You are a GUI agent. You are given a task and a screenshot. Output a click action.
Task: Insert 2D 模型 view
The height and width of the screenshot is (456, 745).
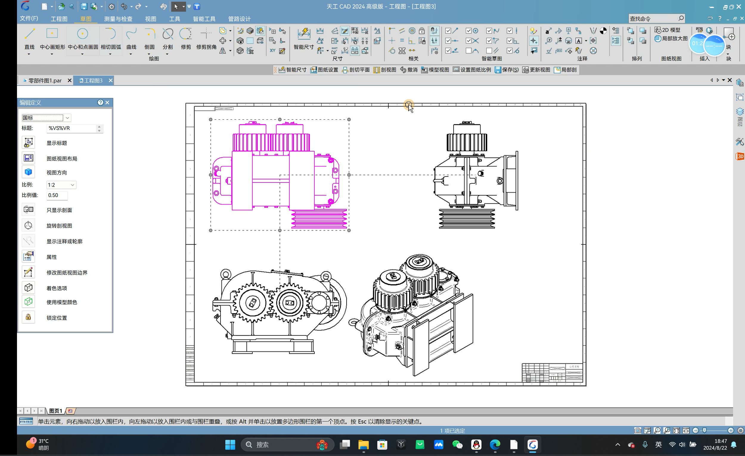(667, 30)
